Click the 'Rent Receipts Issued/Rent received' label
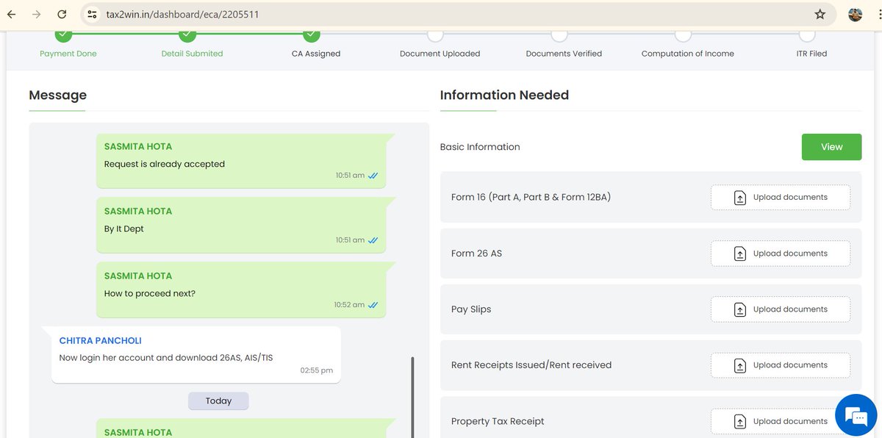The height and width of the screenshot is (438, 882). point(531,365)
